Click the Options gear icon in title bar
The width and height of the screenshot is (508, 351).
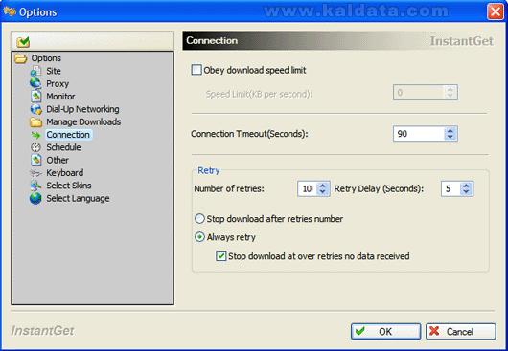tap(10, 11)
